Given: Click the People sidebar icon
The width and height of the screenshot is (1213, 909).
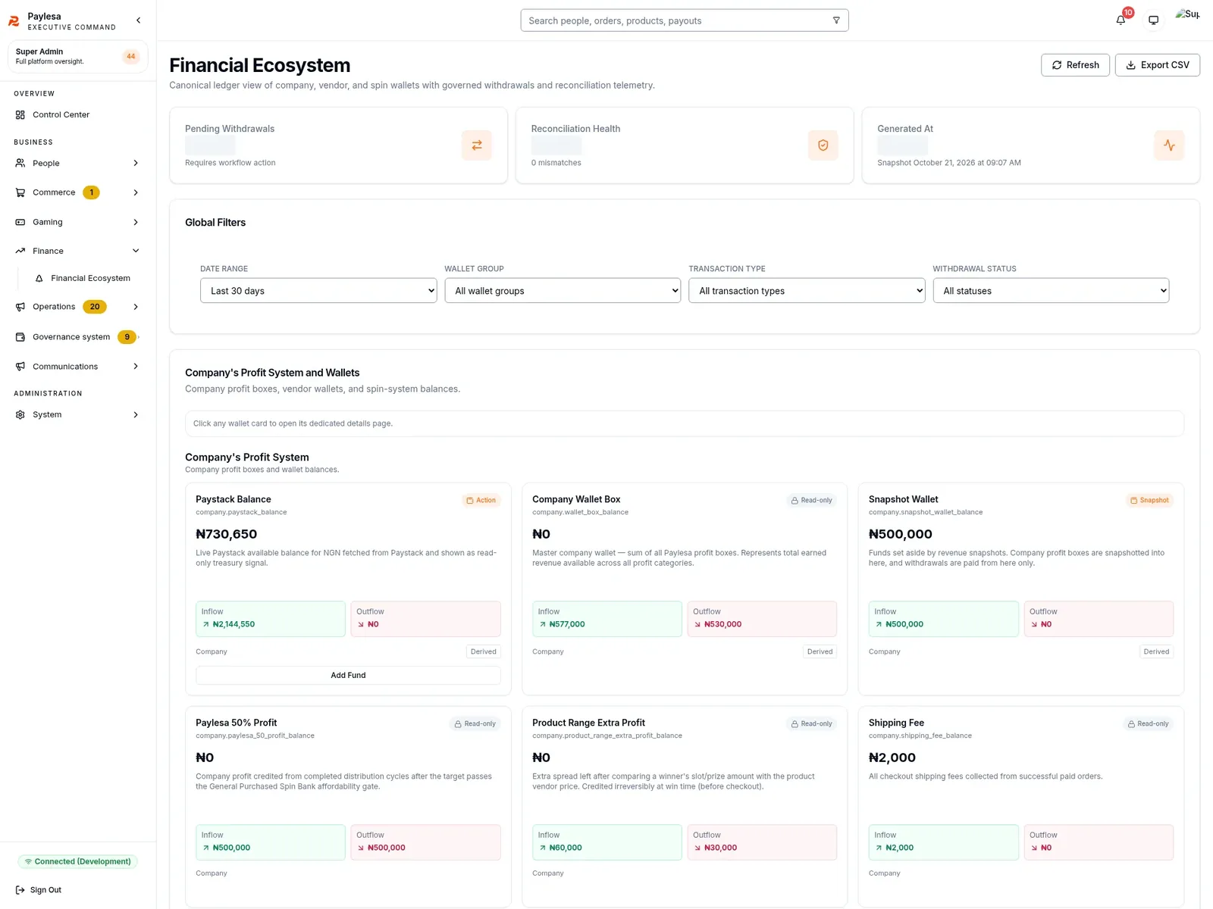Looking at the screenshot, I should click(x=20, y=163).
